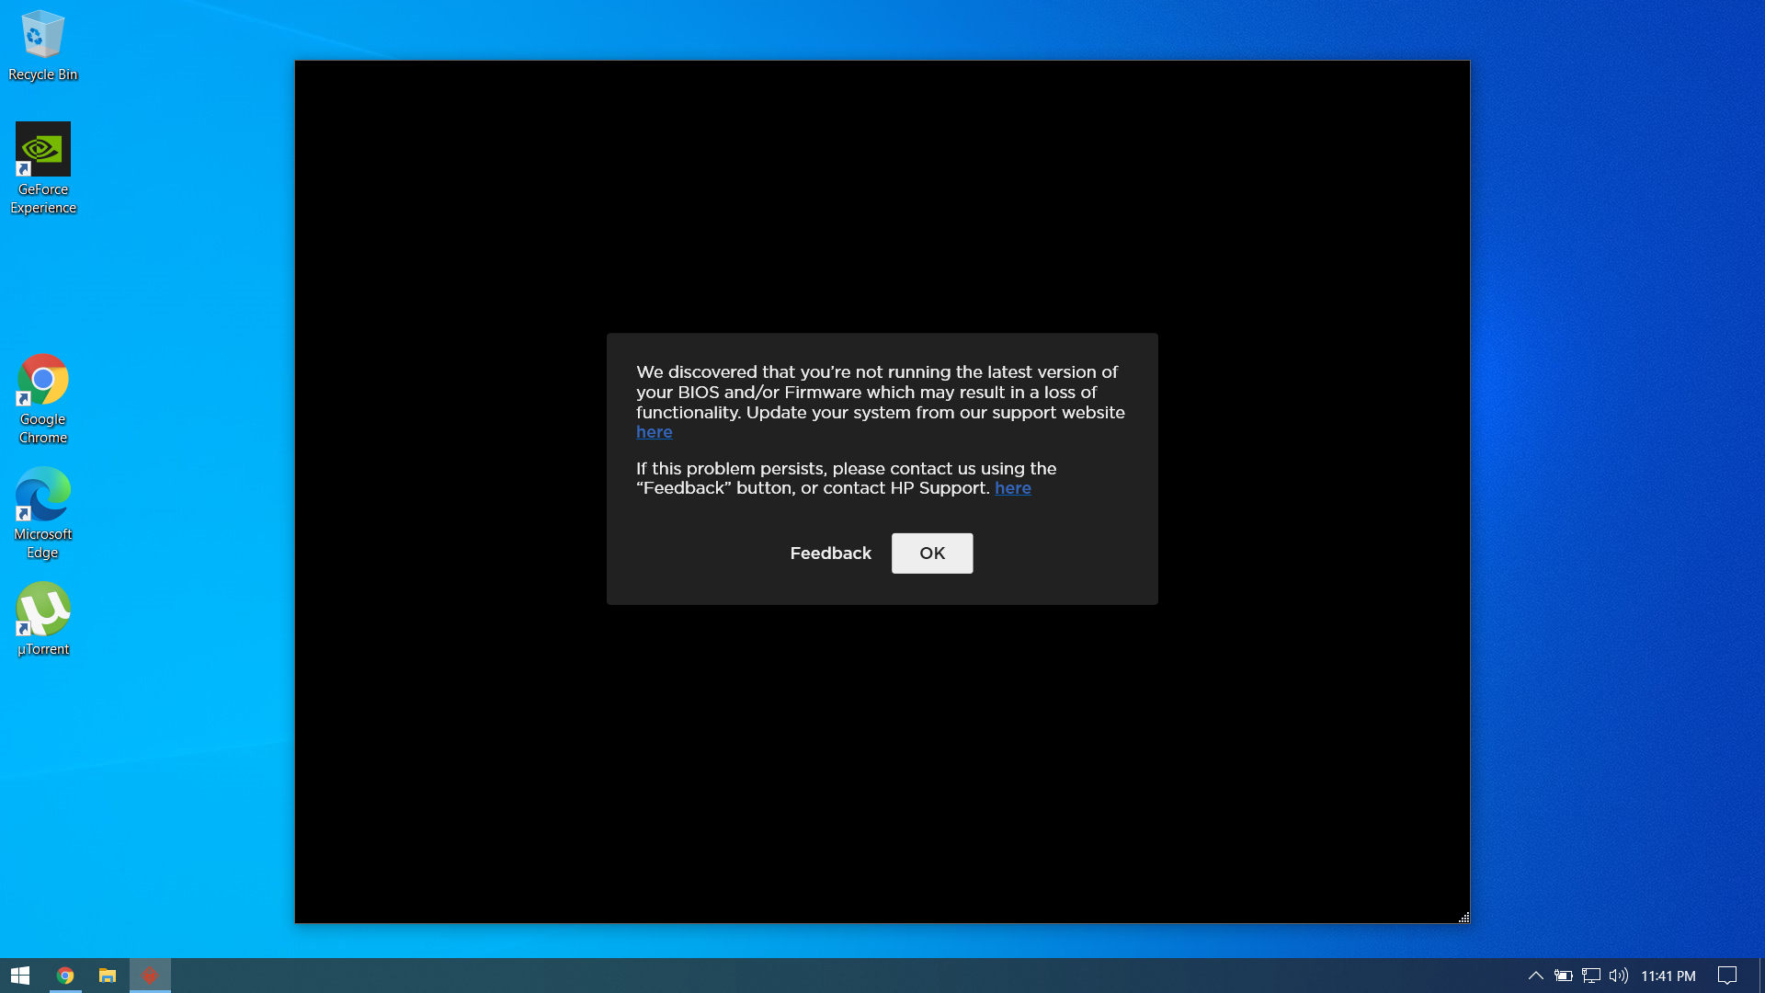Open the 11:41 PM clock flyout
The height and width of the screenshot is (993, 1765).
click(x=1668, y=976)
